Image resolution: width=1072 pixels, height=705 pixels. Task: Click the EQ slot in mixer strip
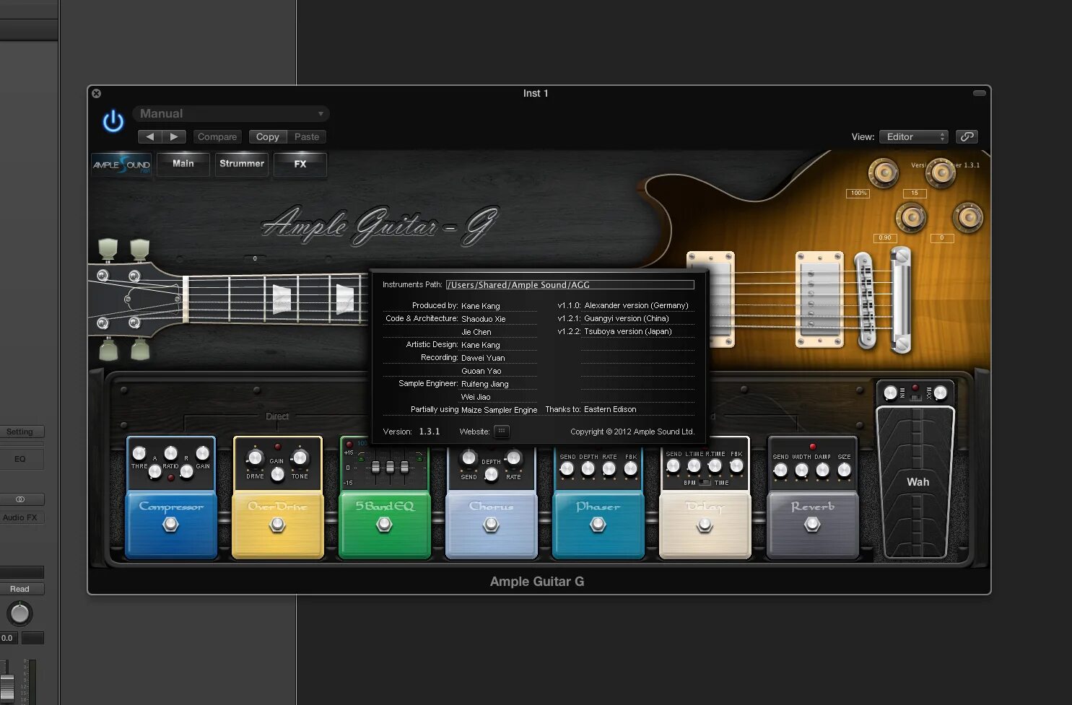(19, 459)
